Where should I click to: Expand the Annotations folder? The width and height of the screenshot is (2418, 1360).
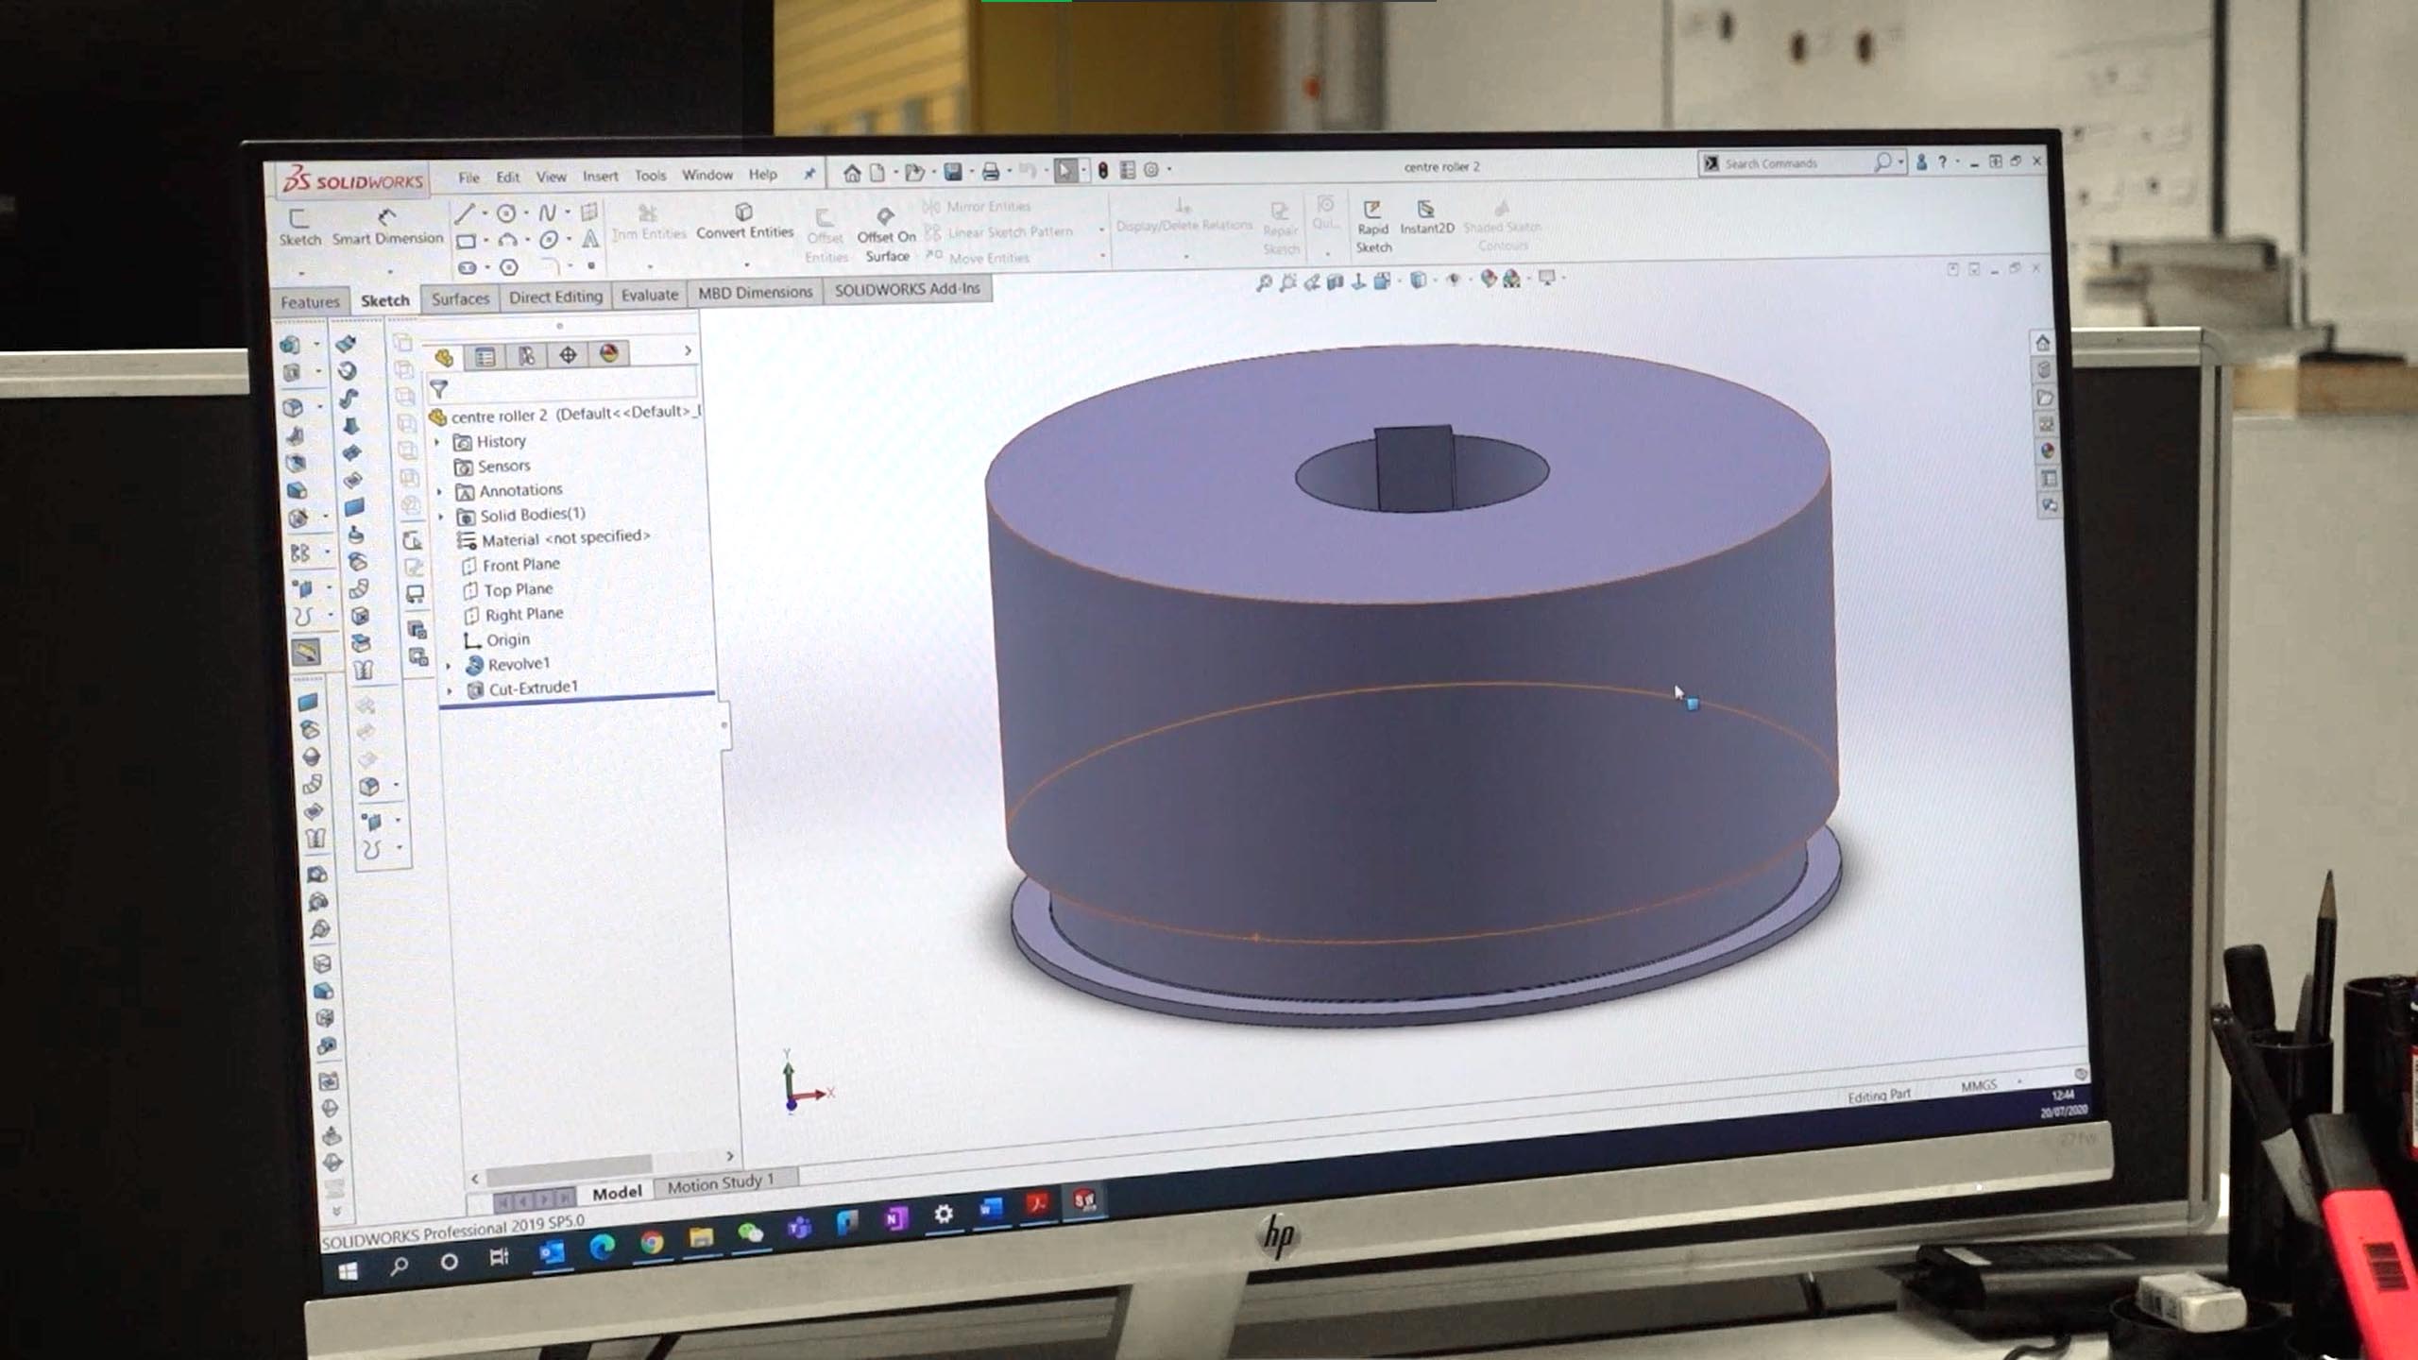pyautogui.click(x=440, y=489)
